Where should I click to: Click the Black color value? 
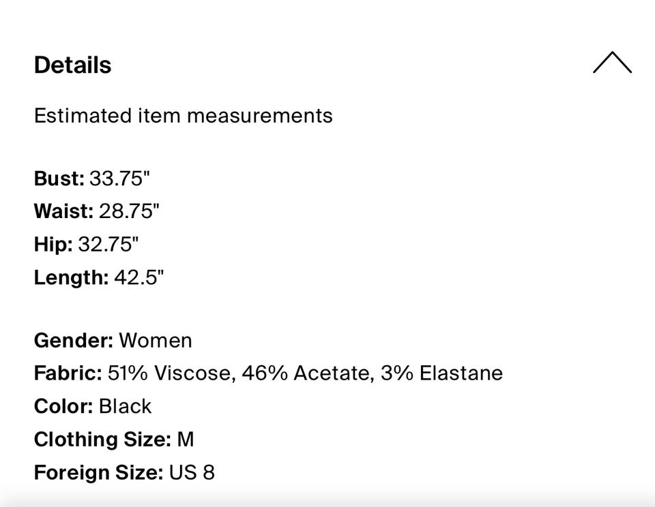125,406
